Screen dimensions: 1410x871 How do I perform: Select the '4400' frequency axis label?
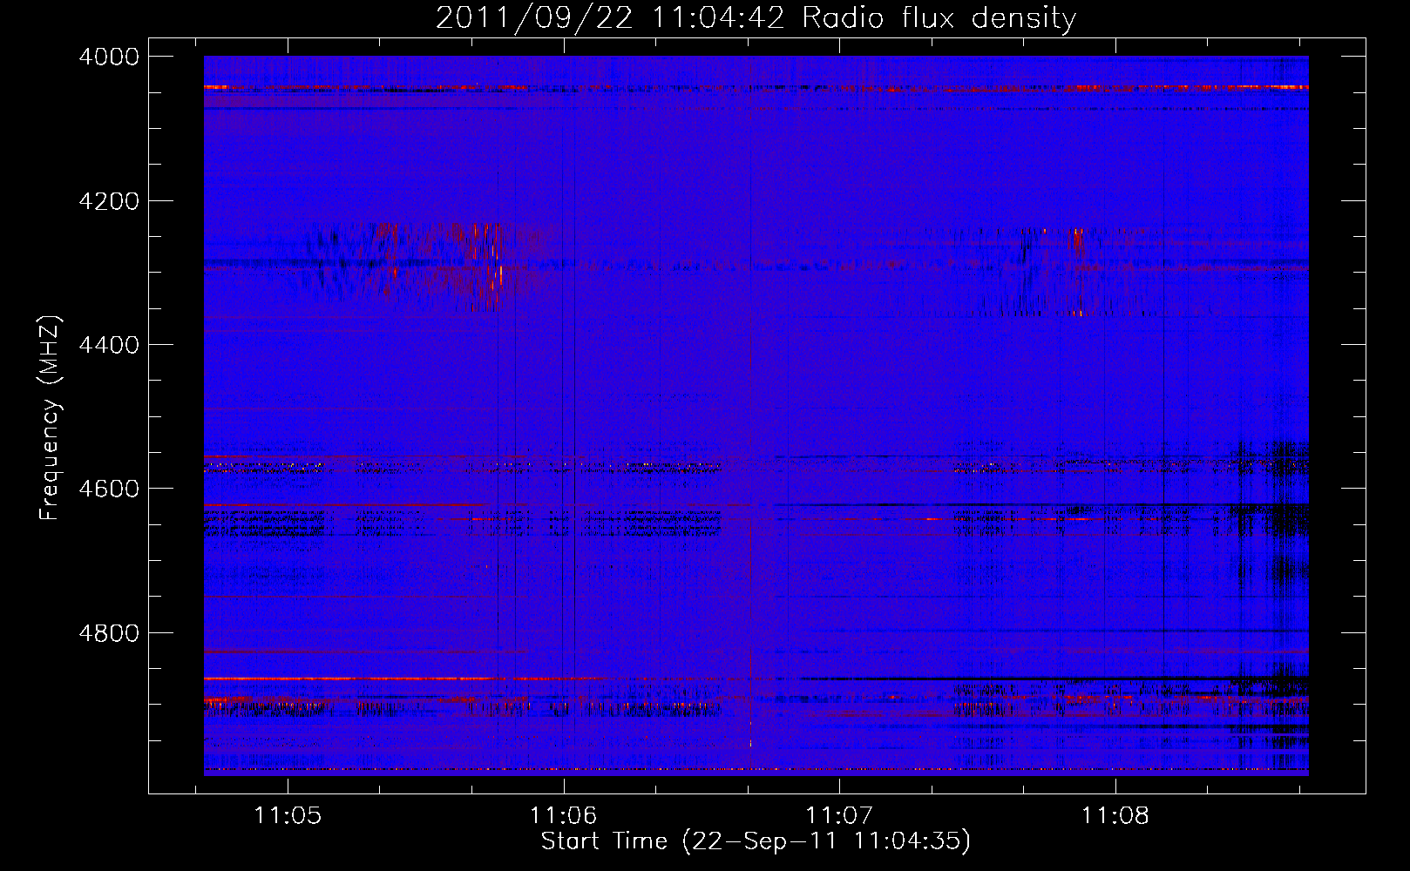[109, 345]
